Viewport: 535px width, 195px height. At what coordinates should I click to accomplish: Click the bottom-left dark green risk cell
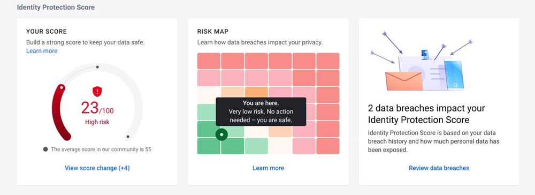pos(209,146)
